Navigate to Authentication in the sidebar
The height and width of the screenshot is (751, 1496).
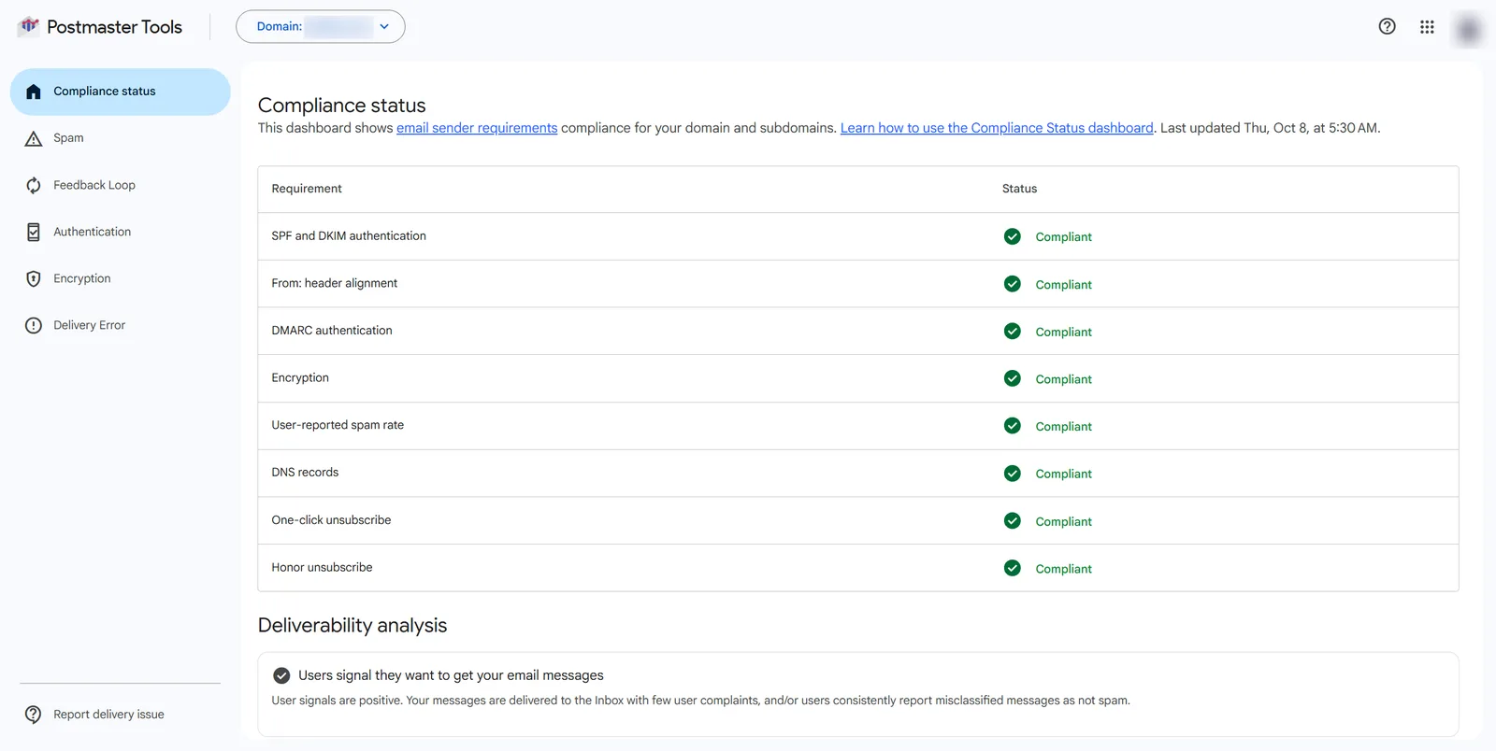[x=93, y=232]
